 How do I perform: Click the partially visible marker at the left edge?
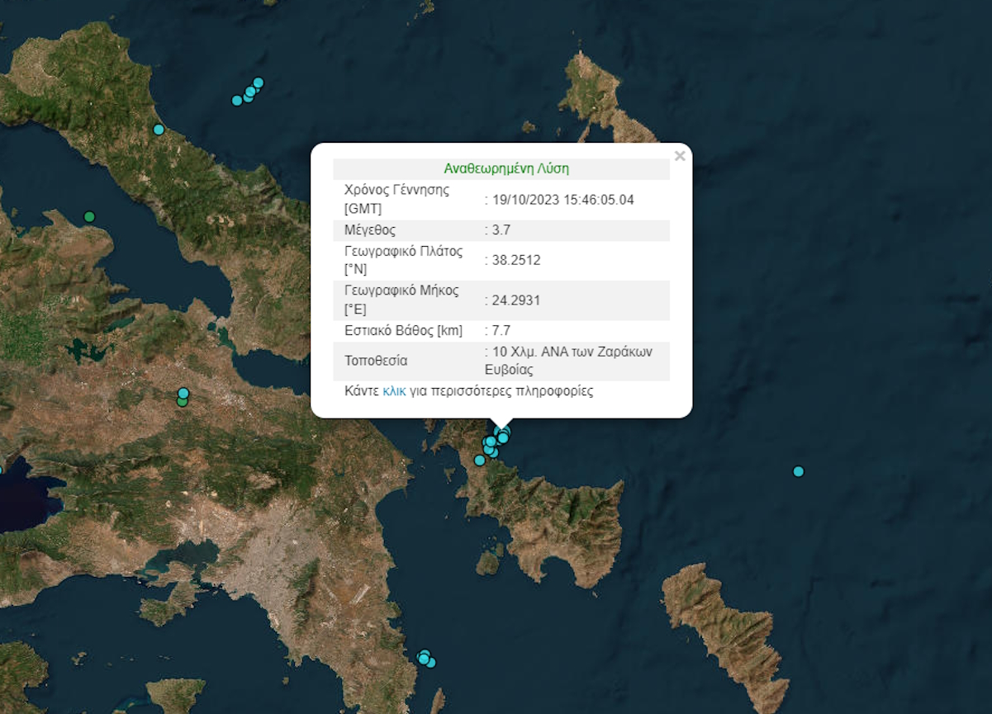[1, 470]
